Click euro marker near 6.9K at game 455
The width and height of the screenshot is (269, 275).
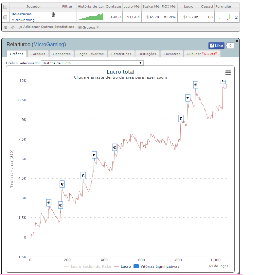tap(114, 147)
